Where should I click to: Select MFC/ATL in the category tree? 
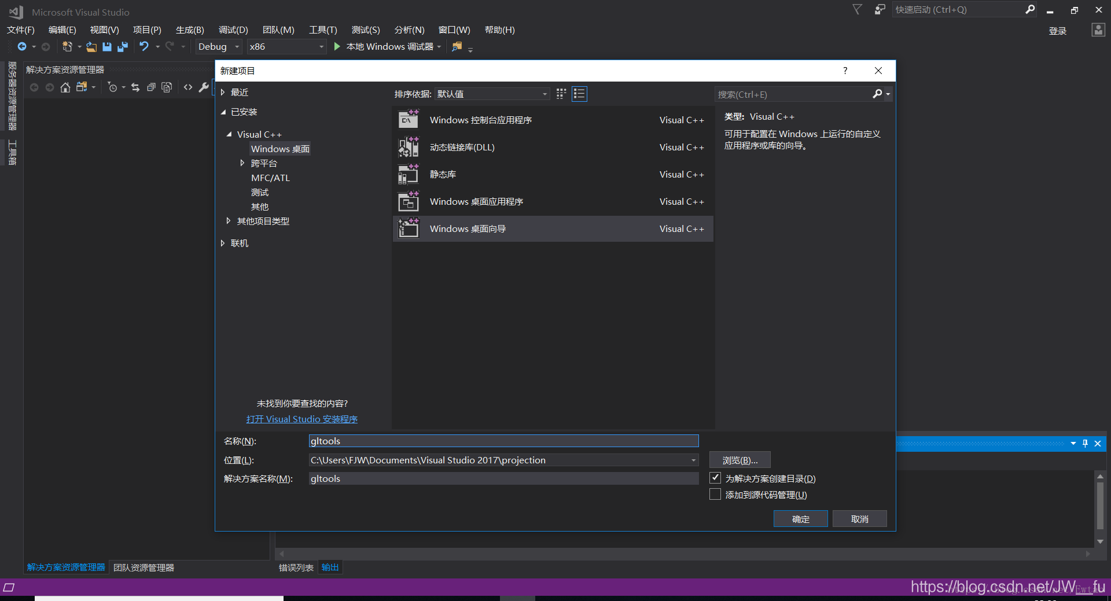pos(271,178)
